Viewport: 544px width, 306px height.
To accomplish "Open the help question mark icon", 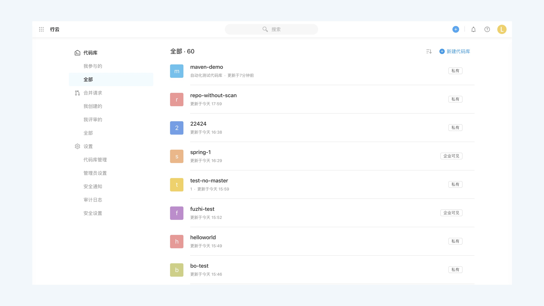I will click(x=487, y=29).
